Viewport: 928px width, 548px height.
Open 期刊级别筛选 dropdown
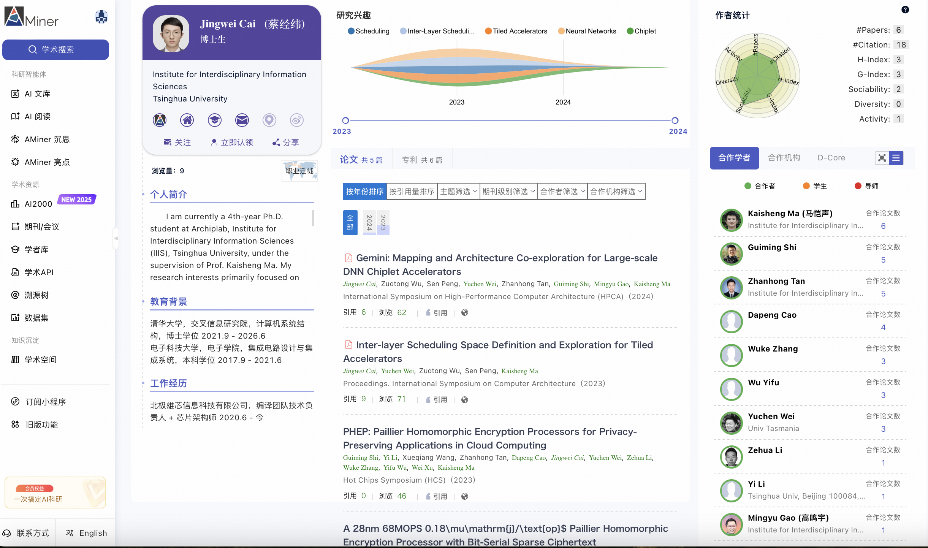coord(508,192)
